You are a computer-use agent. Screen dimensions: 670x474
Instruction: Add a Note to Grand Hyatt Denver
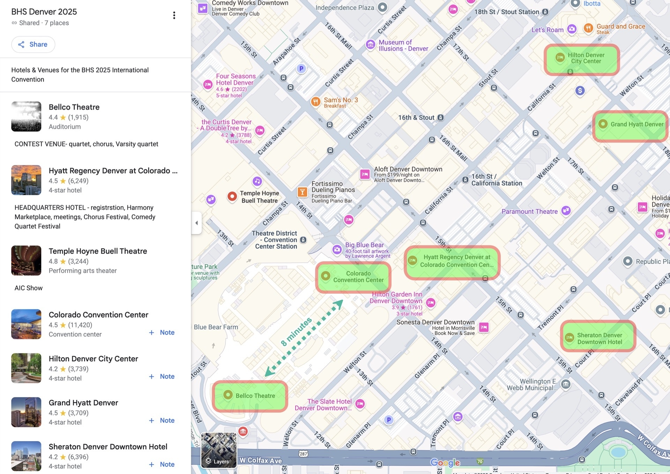[162, 420]
